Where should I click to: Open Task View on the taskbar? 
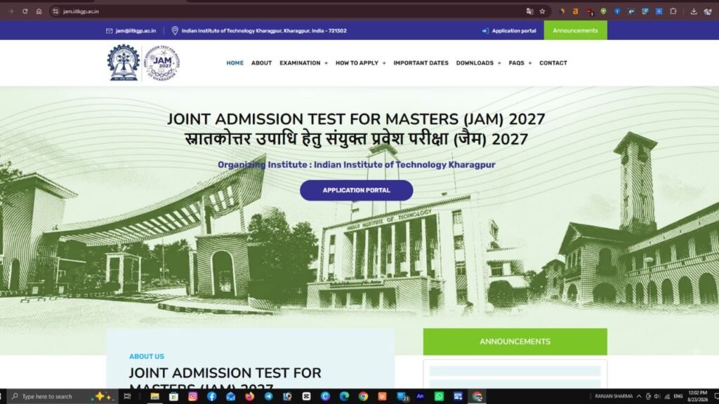coord(128,396)
